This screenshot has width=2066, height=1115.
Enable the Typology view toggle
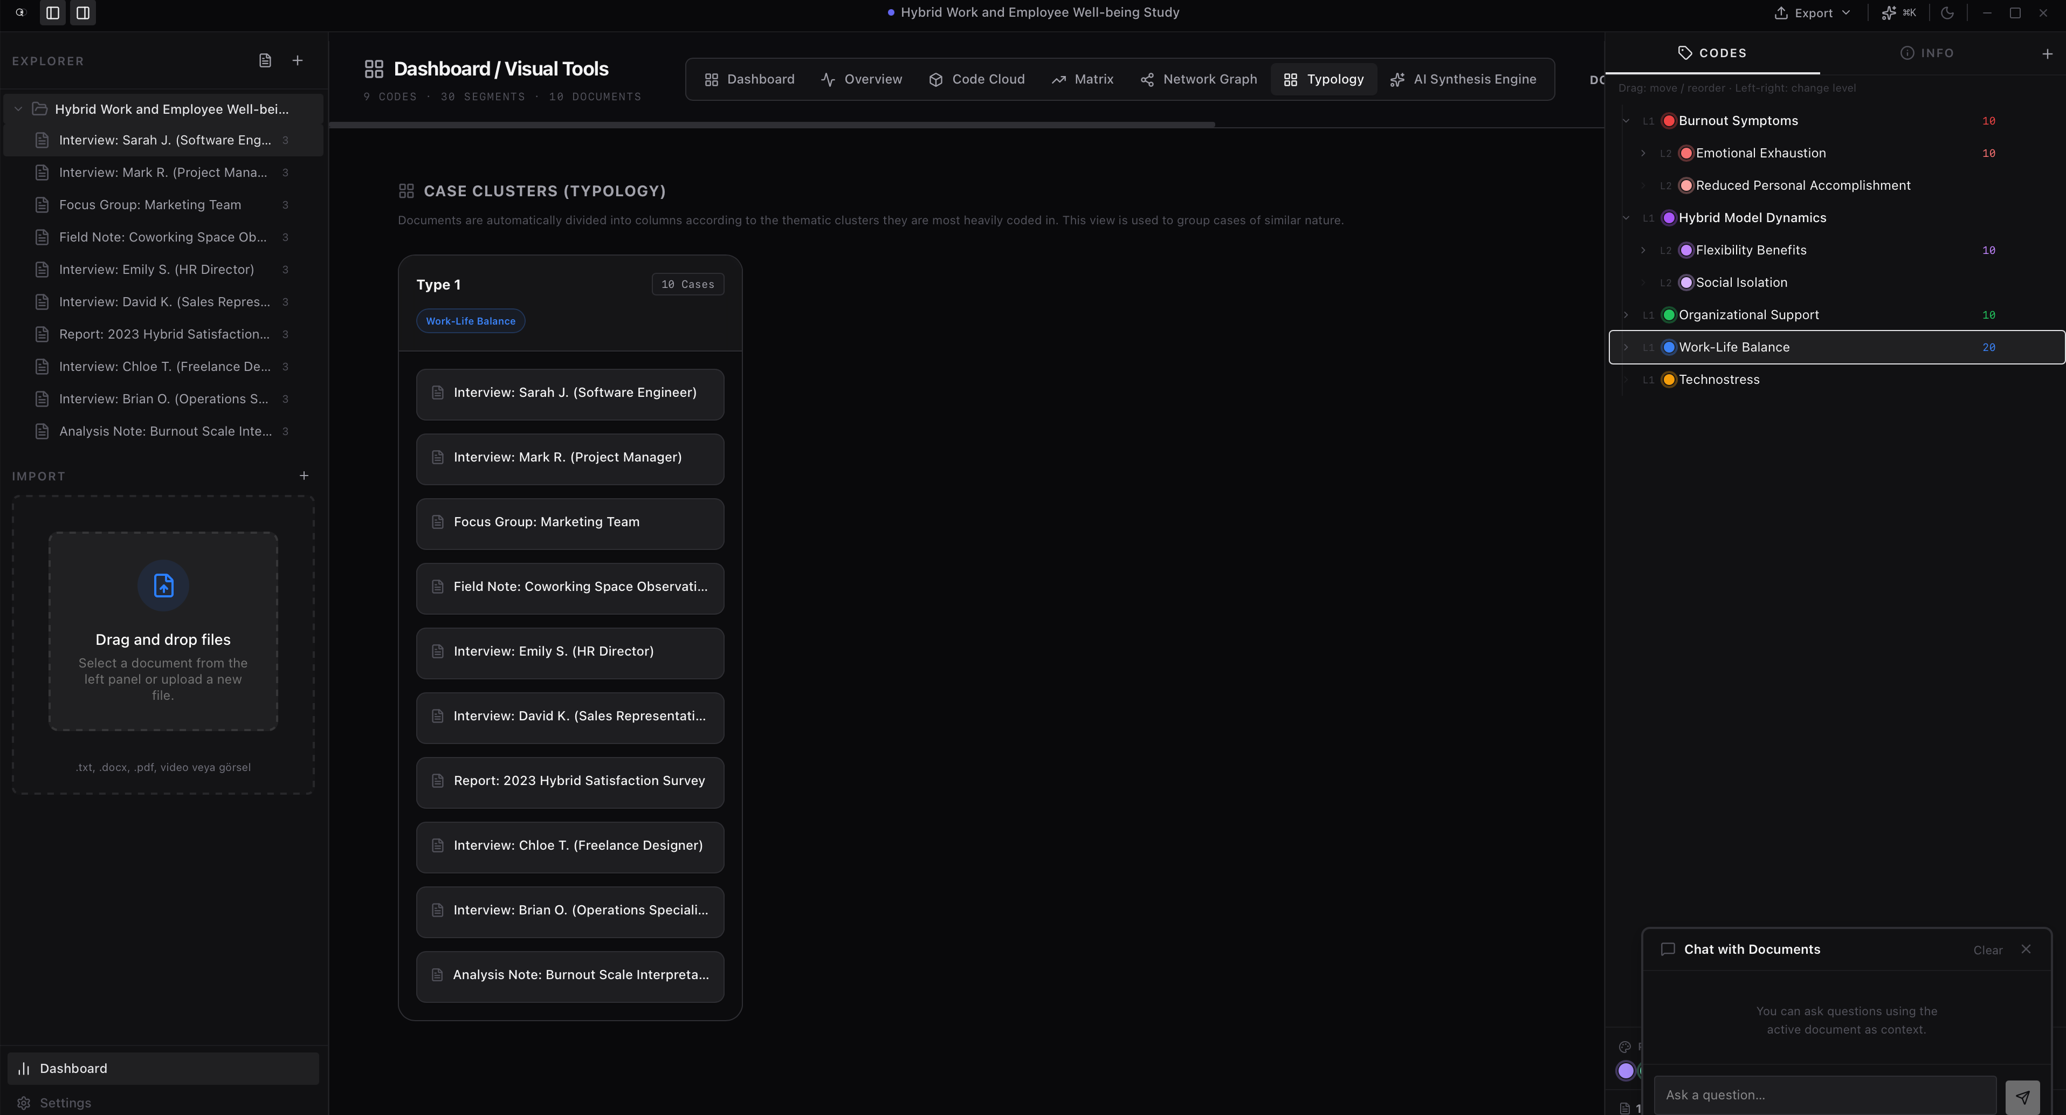1324,79
